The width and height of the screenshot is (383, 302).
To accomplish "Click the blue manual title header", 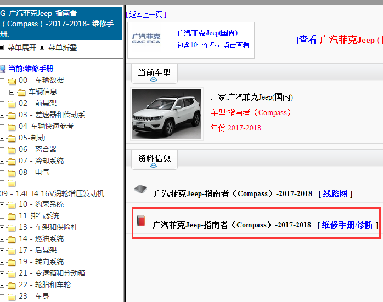I will pos(61,24).
